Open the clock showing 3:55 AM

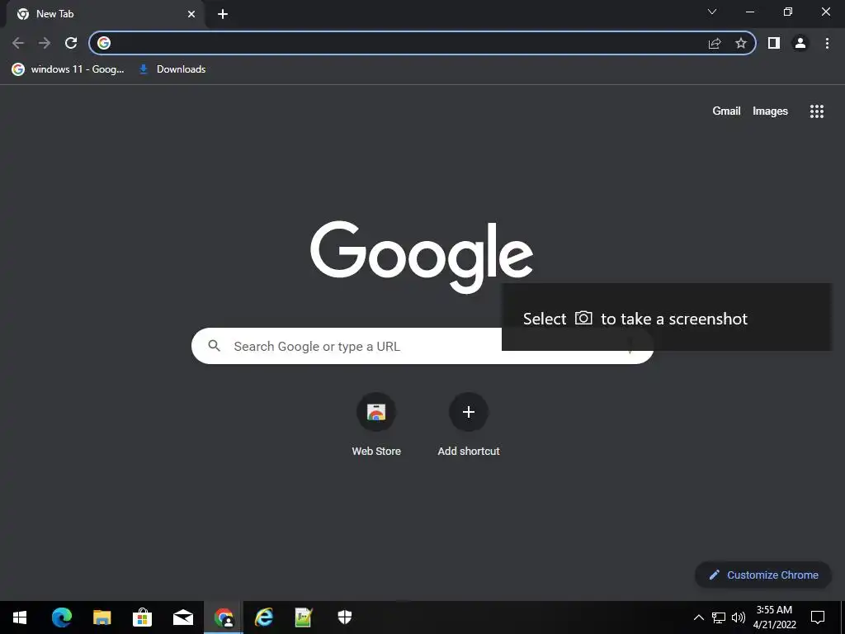coord(774,617)
